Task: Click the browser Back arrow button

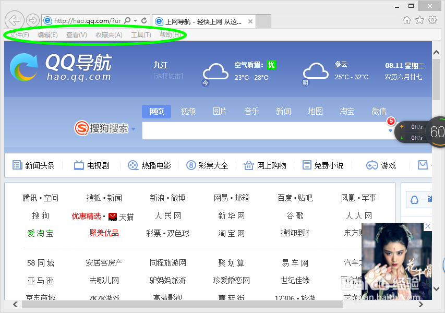Action: click(14, 20)
